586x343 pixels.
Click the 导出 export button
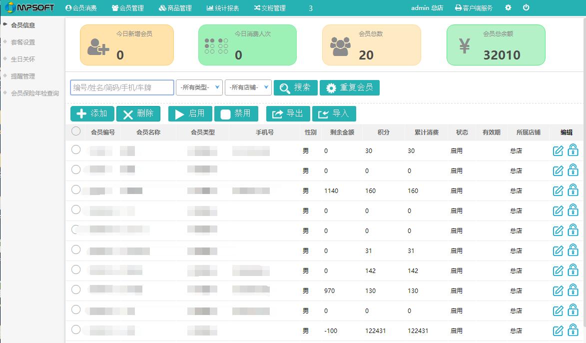(x=288, y=114)
